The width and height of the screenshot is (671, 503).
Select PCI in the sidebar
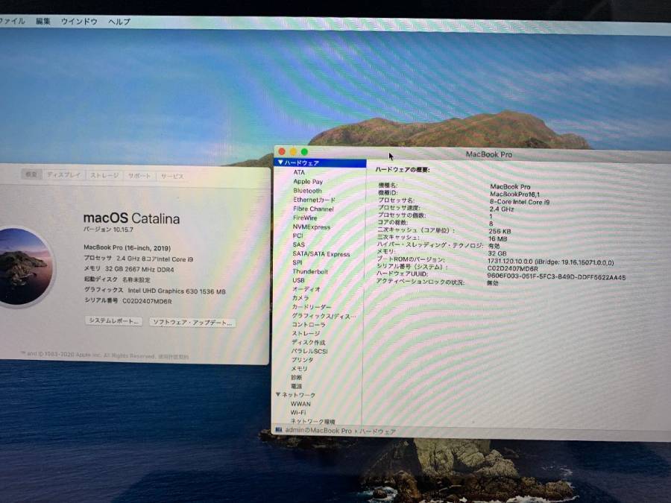point(297,235)
